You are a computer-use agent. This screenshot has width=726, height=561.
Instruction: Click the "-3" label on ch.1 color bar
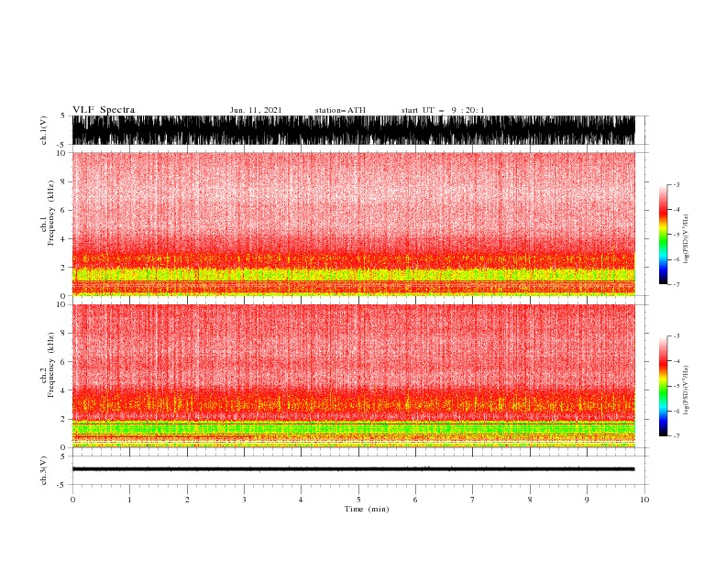pos(676,184)
